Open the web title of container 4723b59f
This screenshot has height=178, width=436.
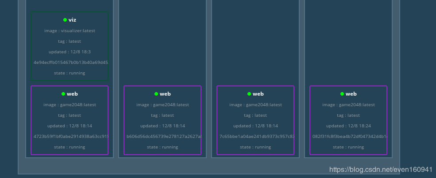click(x=72, y=94)
